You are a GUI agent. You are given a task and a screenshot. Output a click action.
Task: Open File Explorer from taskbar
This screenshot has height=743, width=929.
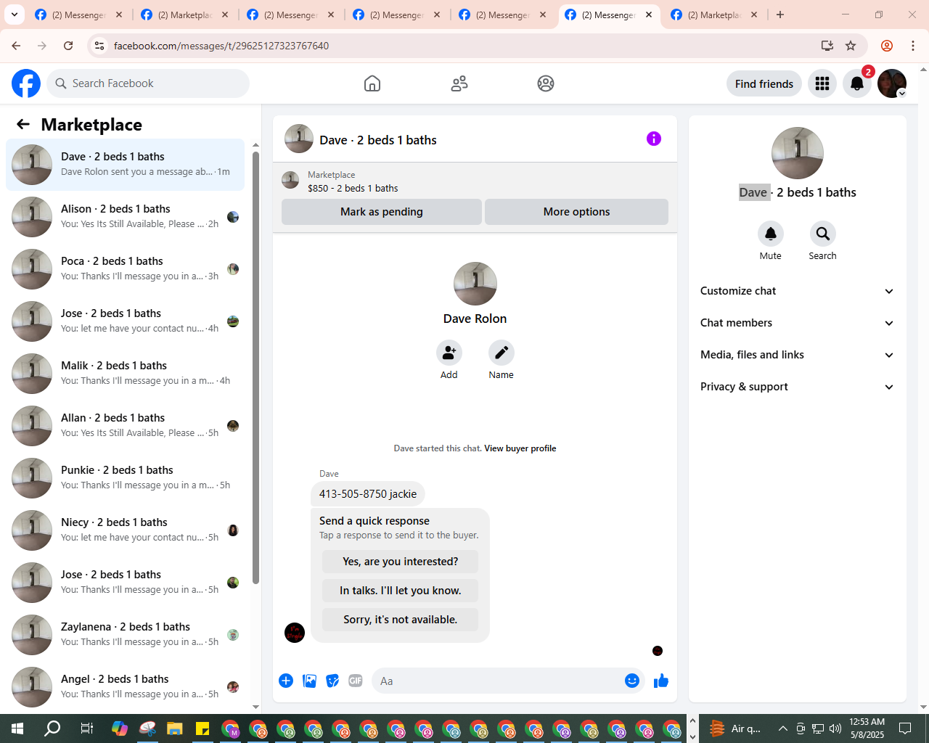(x=175, y=728)
